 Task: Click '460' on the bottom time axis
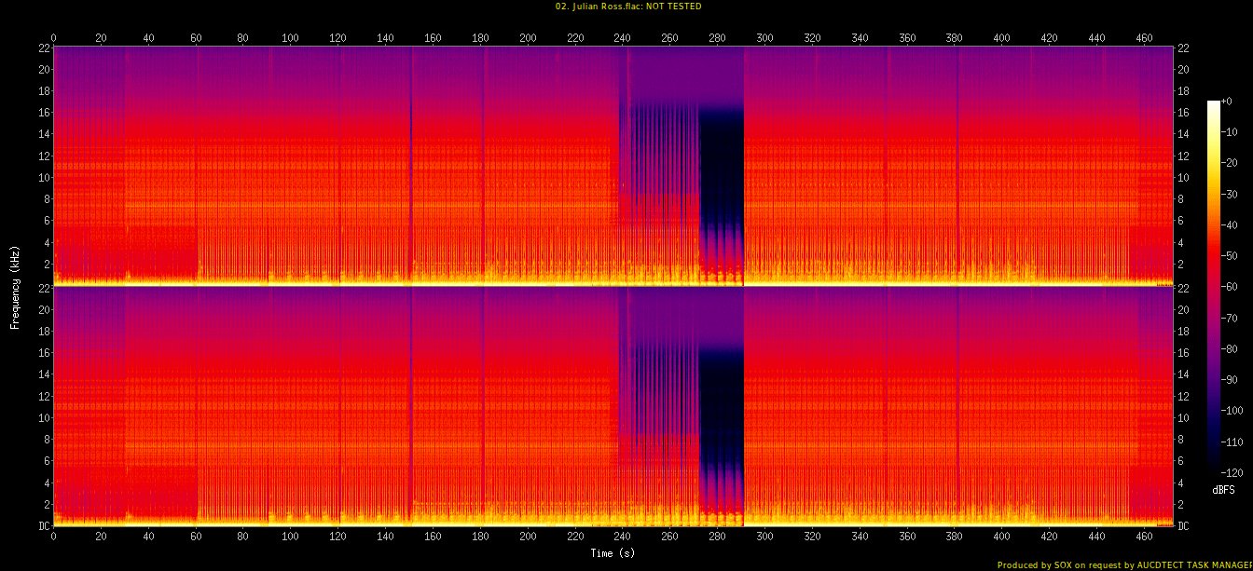click(1144, 537)
